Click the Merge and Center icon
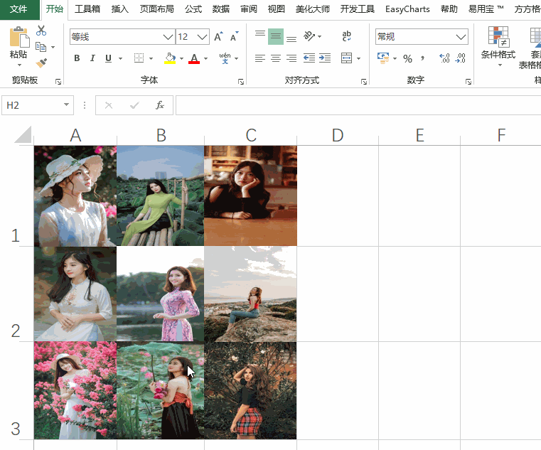541x450 pixels. [x=346, y=58]
